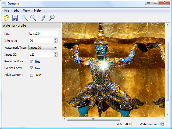Click the horizontal scrollbar thumb
172x129 pixels.
pyautogui.click(x=94, y=119)
